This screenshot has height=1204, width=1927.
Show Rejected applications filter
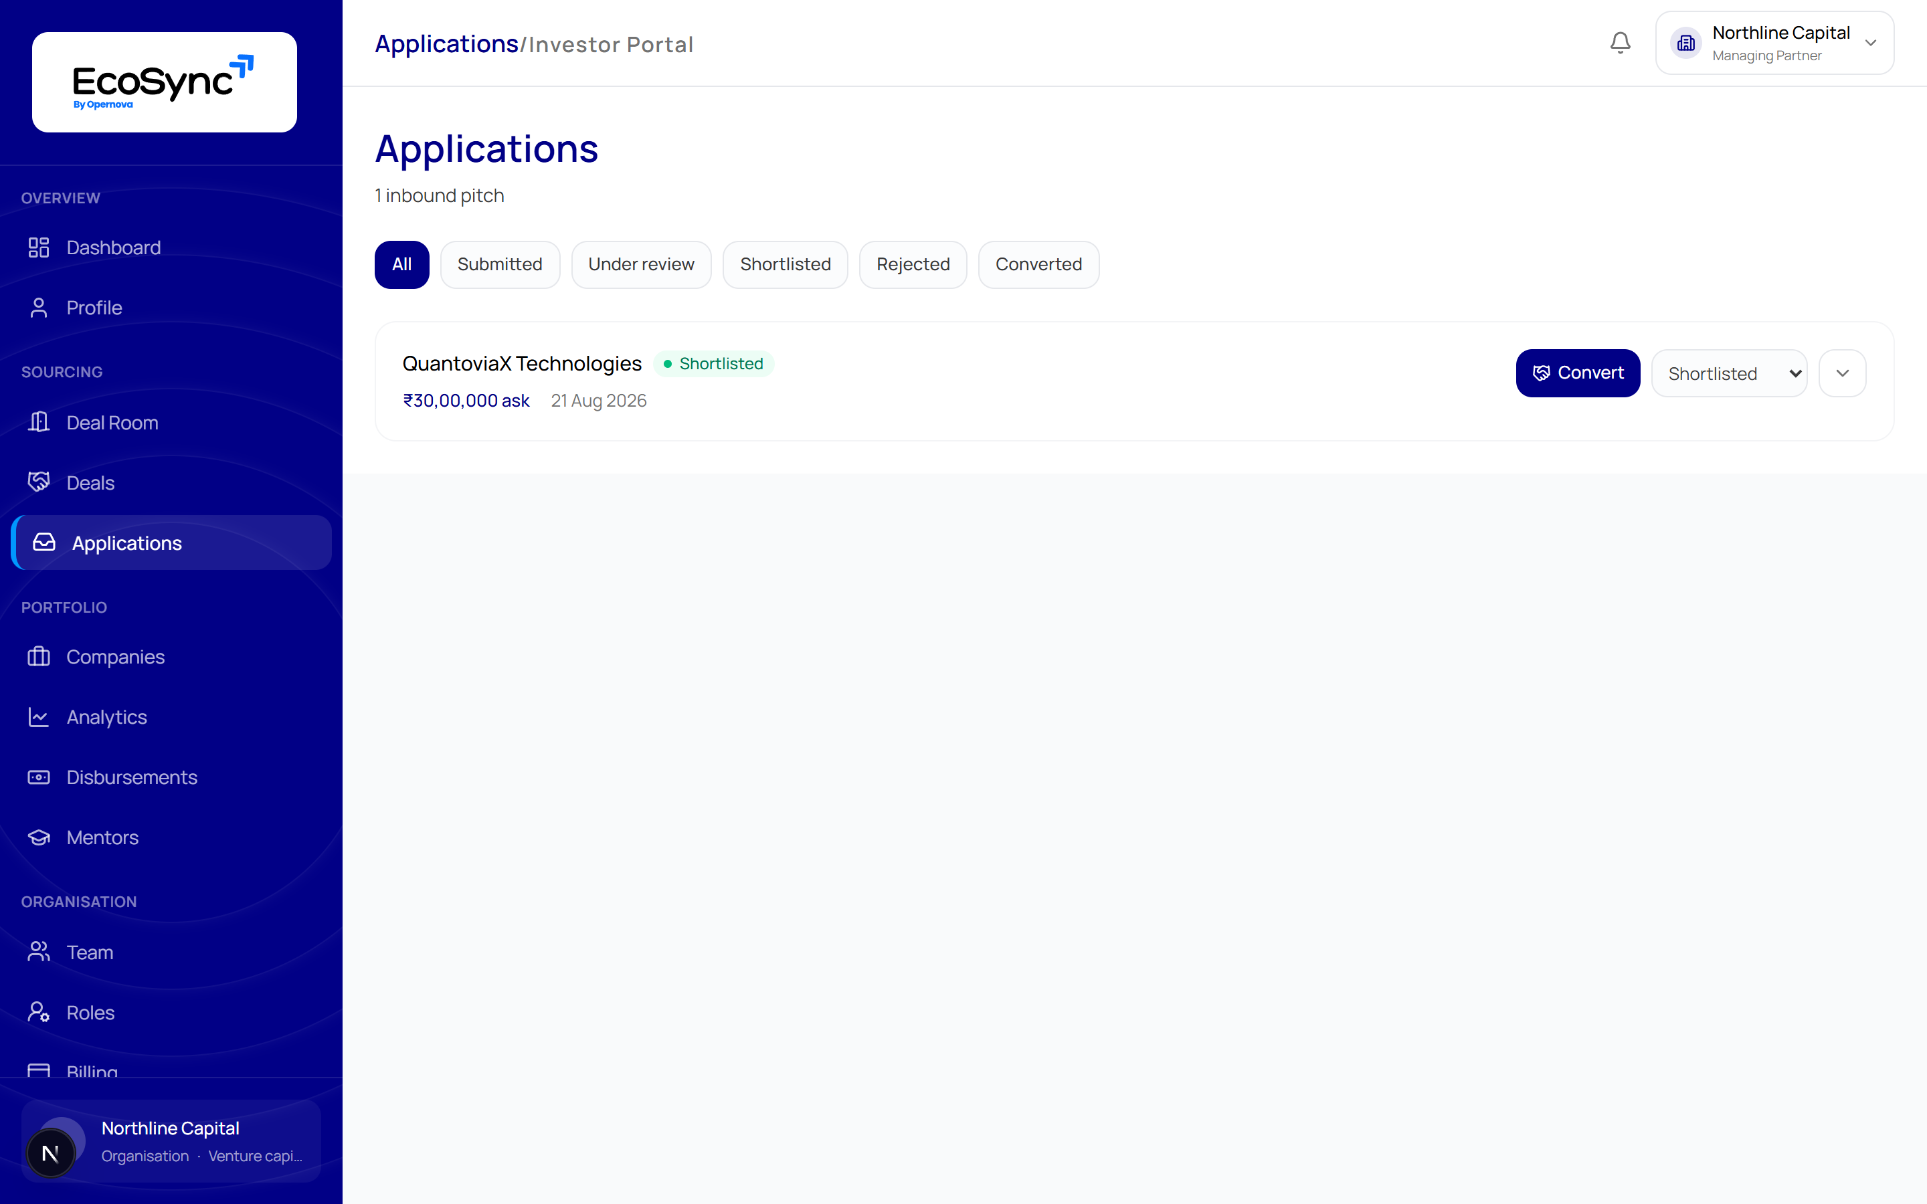(x=913, y=264)
